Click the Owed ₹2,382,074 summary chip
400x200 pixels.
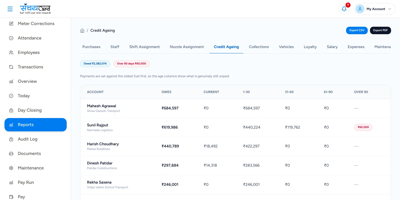click(x=95, y=64)
